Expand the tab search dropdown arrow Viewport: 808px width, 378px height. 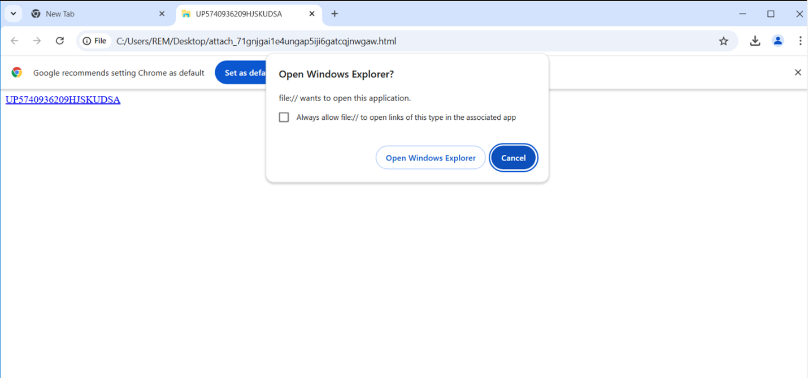tap(13, 14)
